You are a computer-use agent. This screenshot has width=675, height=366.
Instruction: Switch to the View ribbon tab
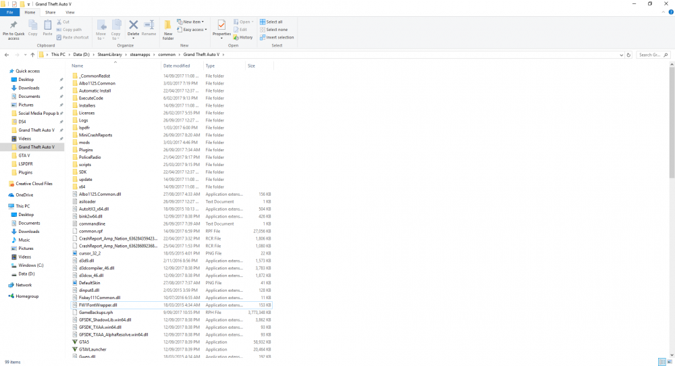[70, 12]
